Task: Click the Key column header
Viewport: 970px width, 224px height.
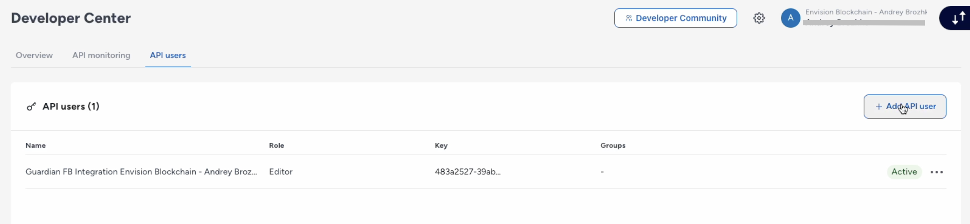Action: tap(441, 145)
